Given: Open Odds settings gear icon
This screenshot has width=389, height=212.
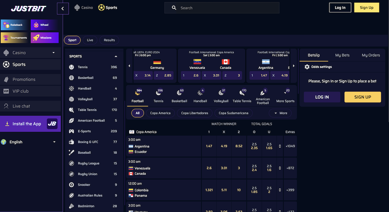Looking at the screenshot, I should pos(307,67).
